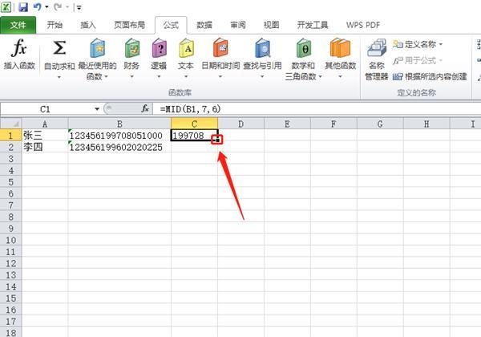The width and height of the screenshot is (481, 337).
Task: Open the Logical functions book icon
Action: click(x=159, y=48)
